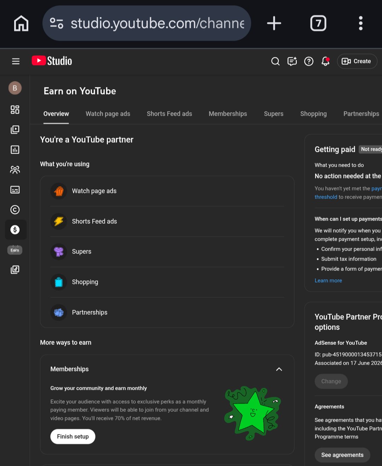Click the Change AdSense button
The image size is (382, 466).
(331, 381)
